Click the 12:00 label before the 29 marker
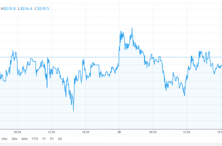The image size is (222, 146). 52,132
